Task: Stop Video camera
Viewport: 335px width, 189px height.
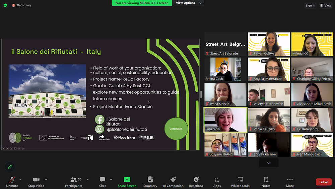Action: (36, 182)
